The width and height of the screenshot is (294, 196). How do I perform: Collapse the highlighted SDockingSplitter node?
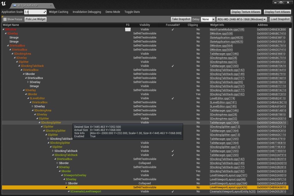pyautogui.click(x=39, y=122)
